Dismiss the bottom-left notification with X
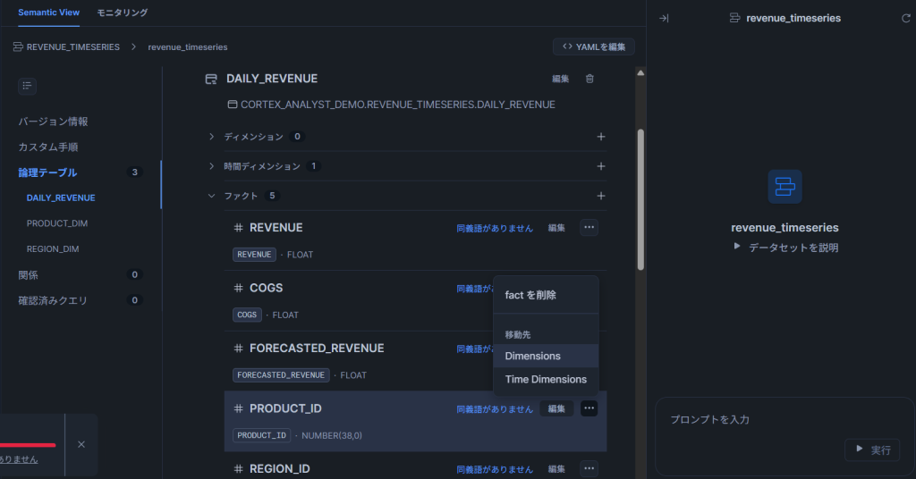 pyautogui.click(x=81, y=444)
